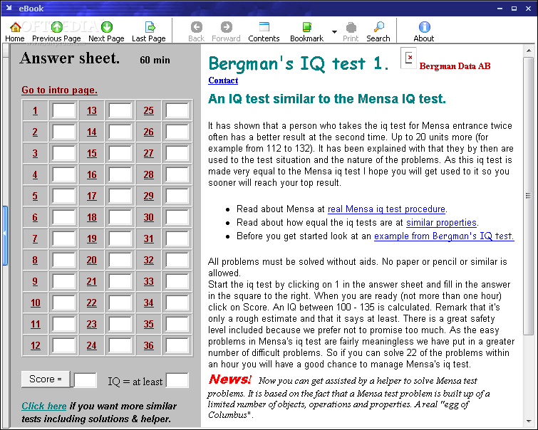Expand the Bookmark dropdown arrow

coord(334,32)
